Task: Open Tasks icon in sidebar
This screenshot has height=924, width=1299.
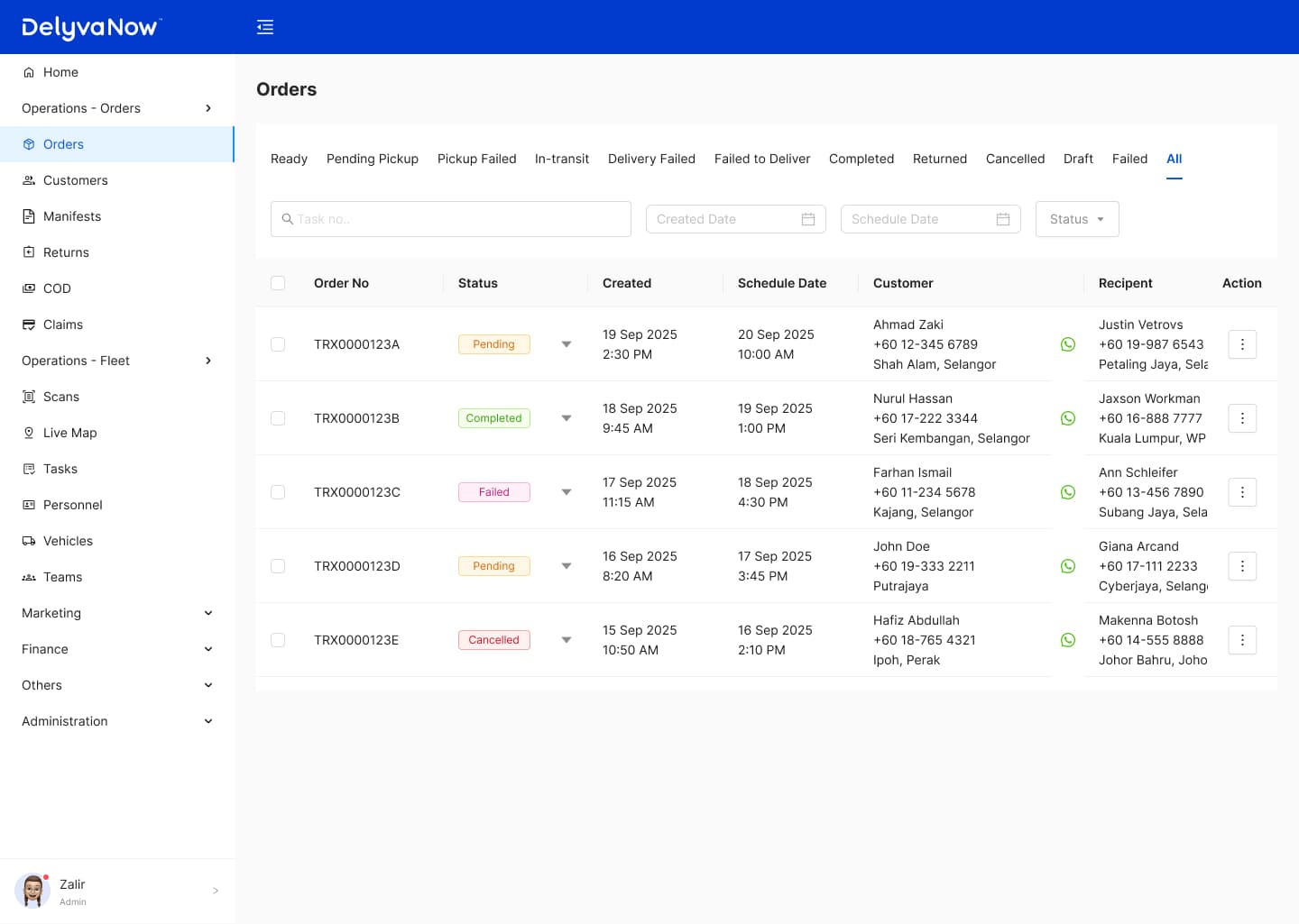Action: (29, 469)
